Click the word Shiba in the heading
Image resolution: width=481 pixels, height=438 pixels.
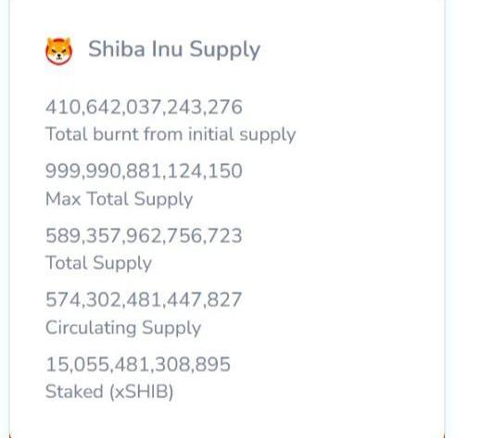117,49
